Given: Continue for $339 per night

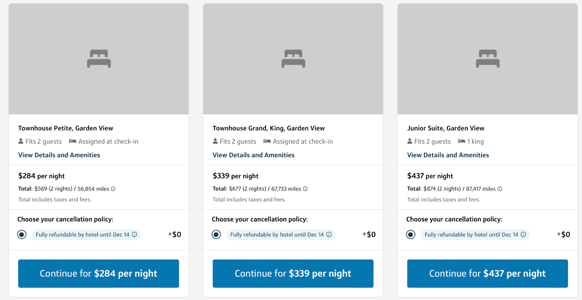Looking at the screenshot, I should [293, 274].
